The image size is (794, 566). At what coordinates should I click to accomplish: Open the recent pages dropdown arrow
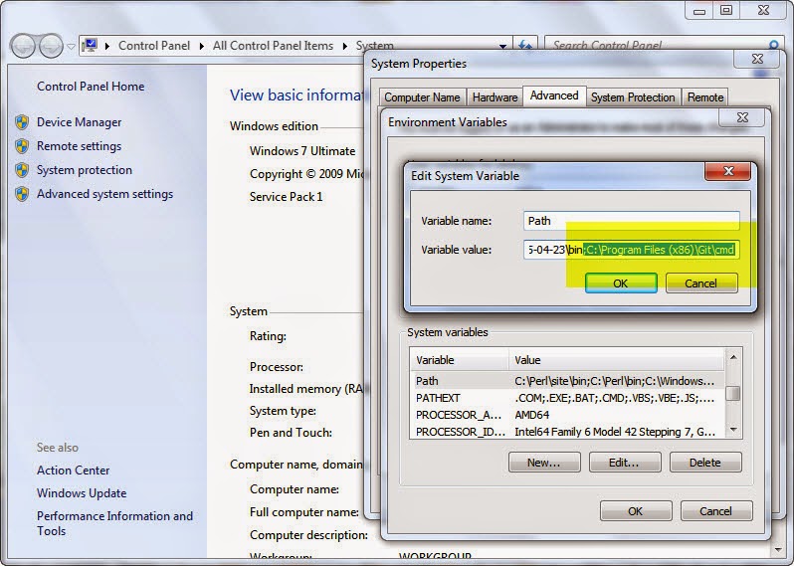[x=71, y=47]
